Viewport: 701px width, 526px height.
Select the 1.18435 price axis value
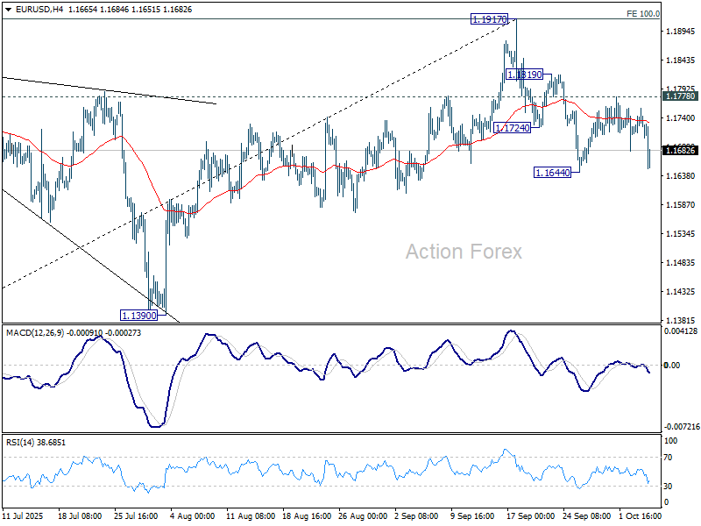[681, 60]
